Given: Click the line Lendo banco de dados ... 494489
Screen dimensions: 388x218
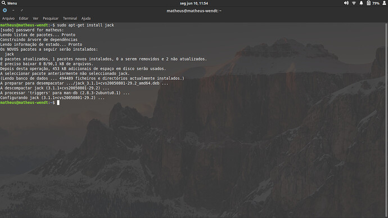Looking at the screenshot, I should point(92,78).
